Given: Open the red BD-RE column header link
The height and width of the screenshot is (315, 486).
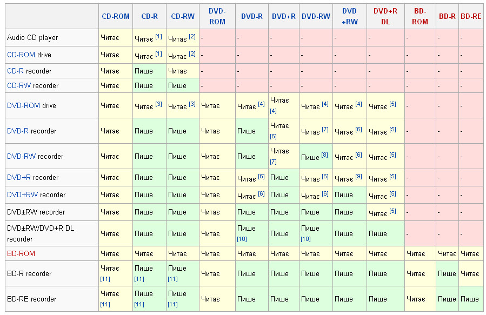Looking at the screenshot, I should coord(471,16).
